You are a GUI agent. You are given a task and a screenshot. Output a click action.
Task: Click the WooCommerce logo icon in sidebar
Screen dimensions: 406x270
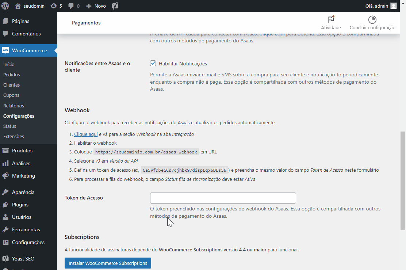pyautogui.click(x=5, y=50)
